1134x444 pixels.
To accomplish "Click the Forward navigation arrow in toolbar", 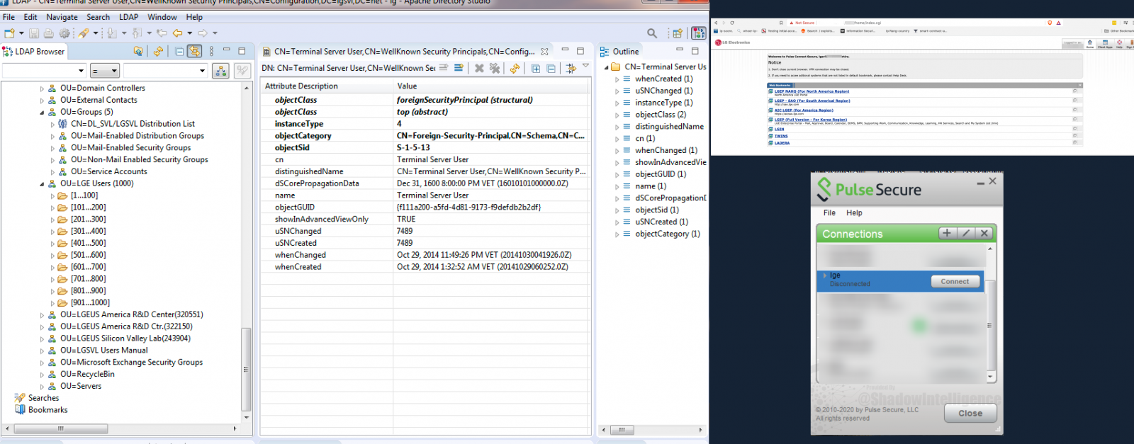I will pyautogui.click(x=203, y=33).
